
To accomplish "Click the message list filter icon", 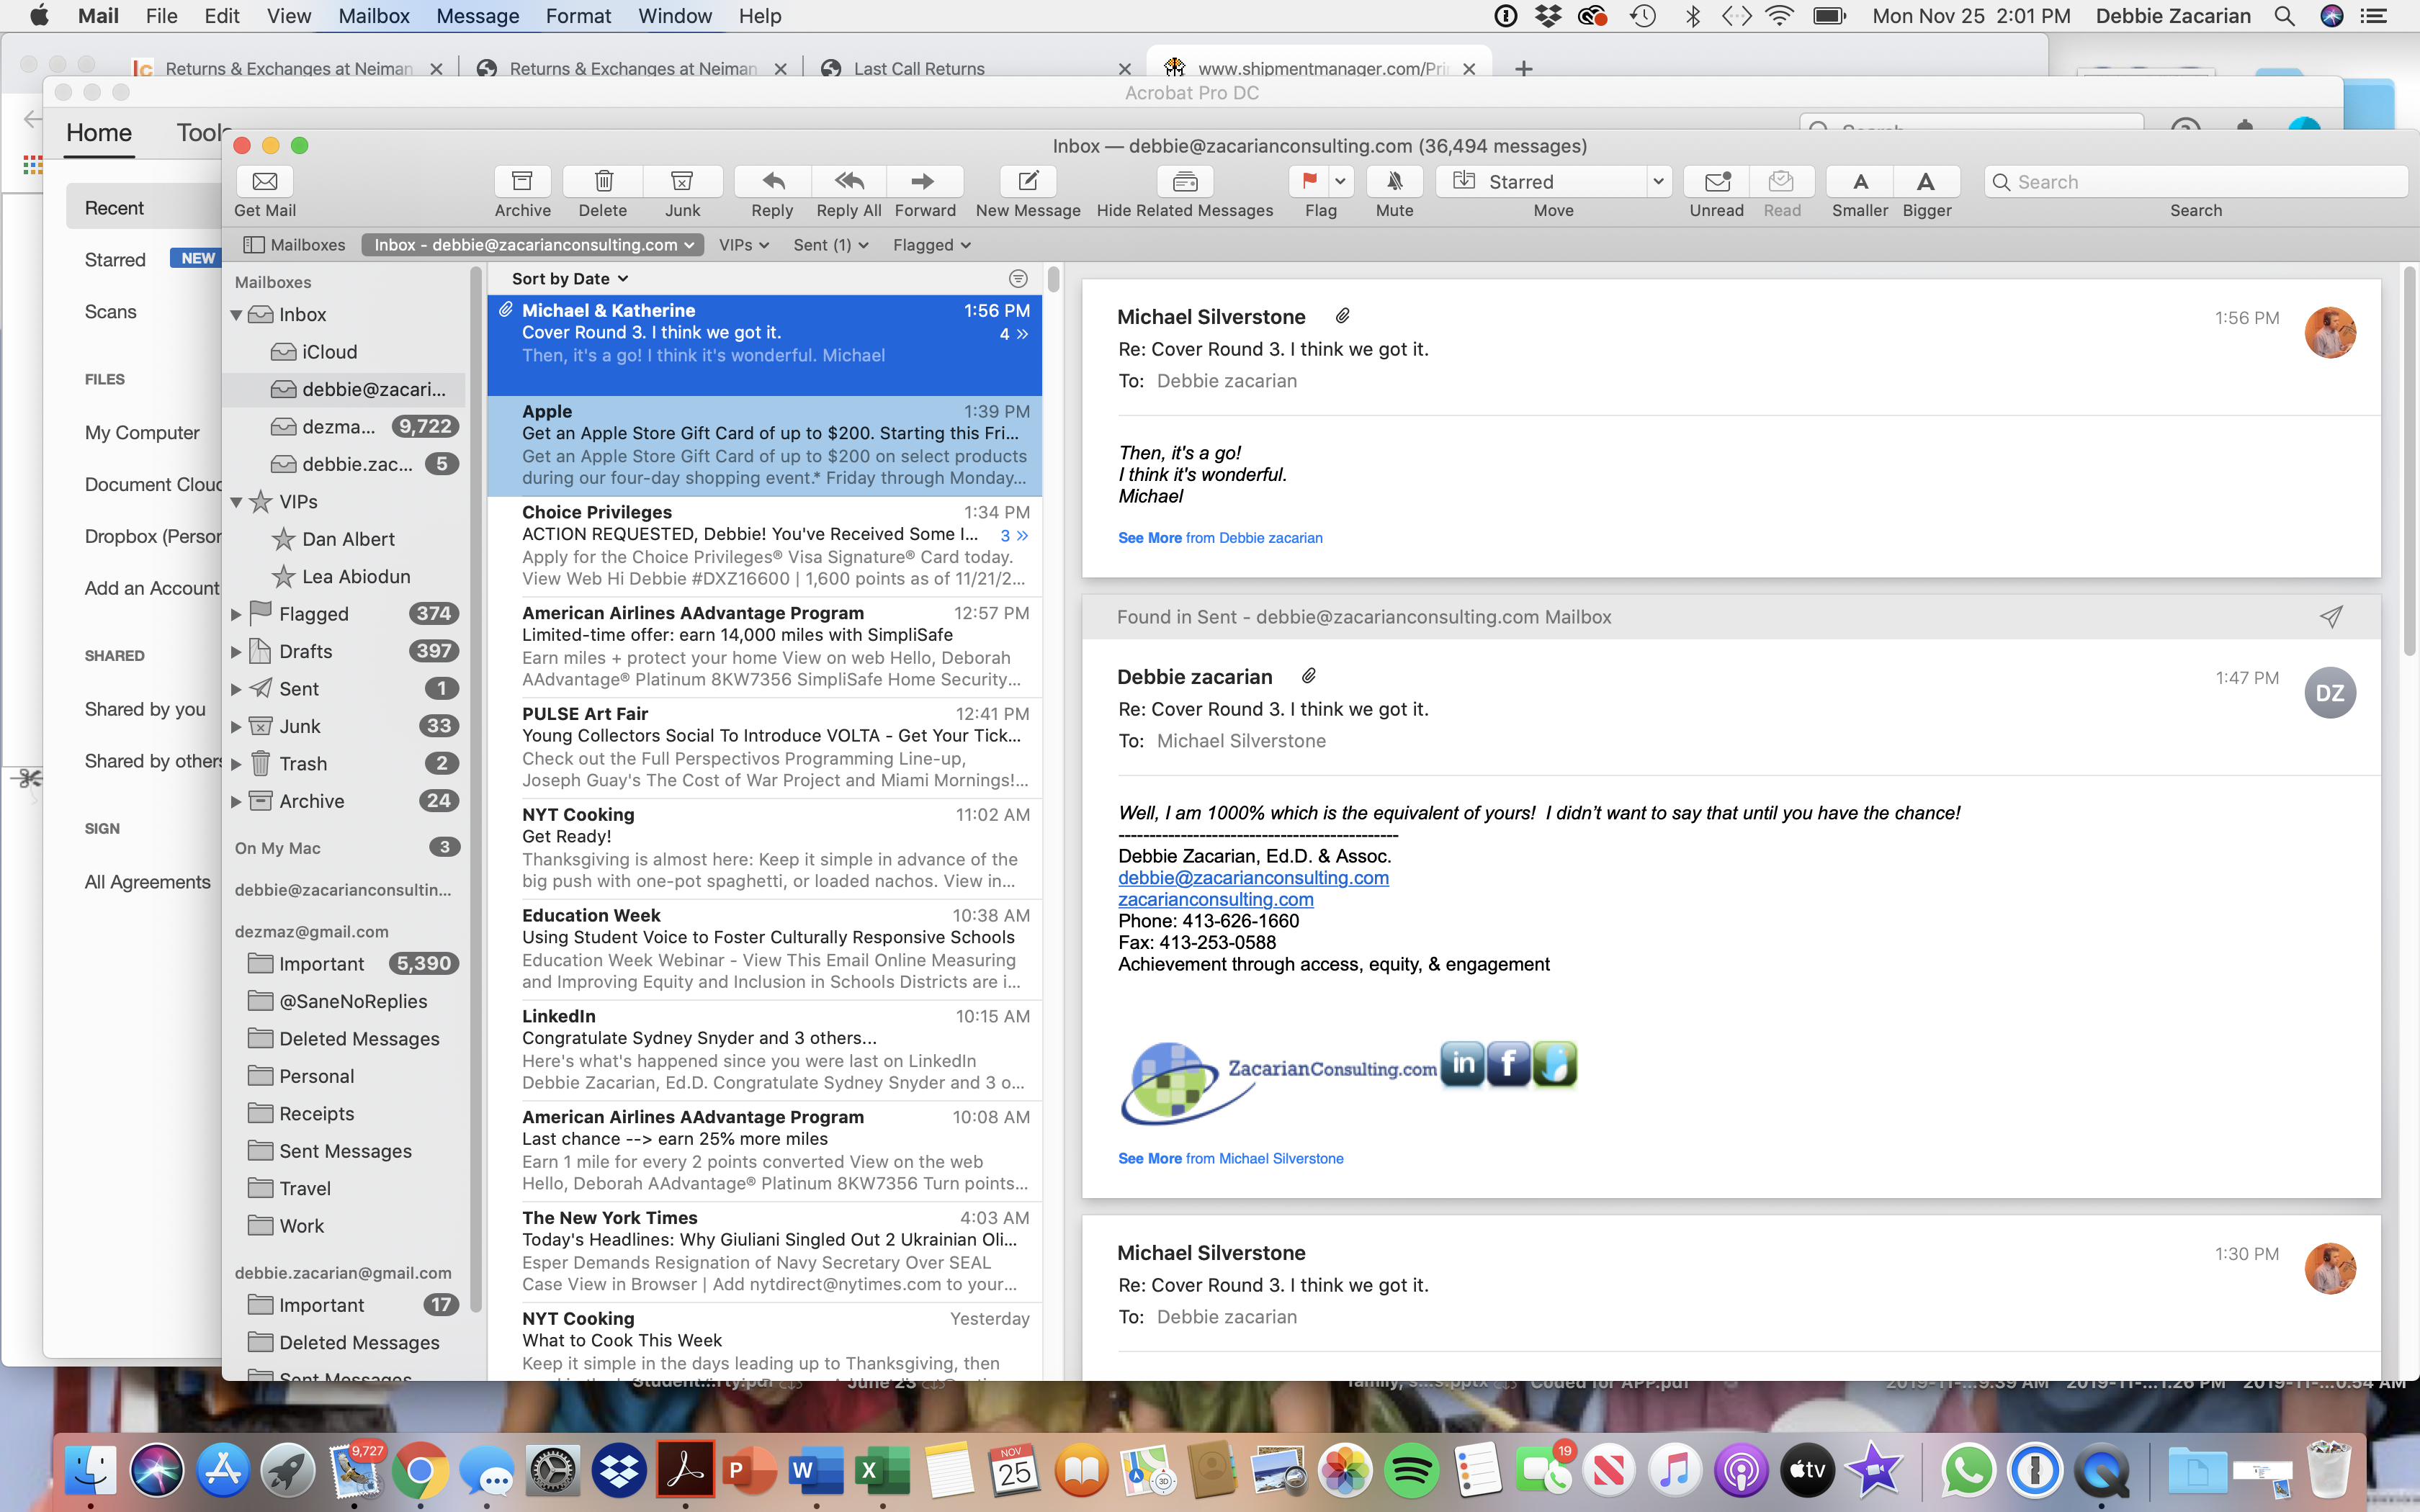I will coord(1018,278).
